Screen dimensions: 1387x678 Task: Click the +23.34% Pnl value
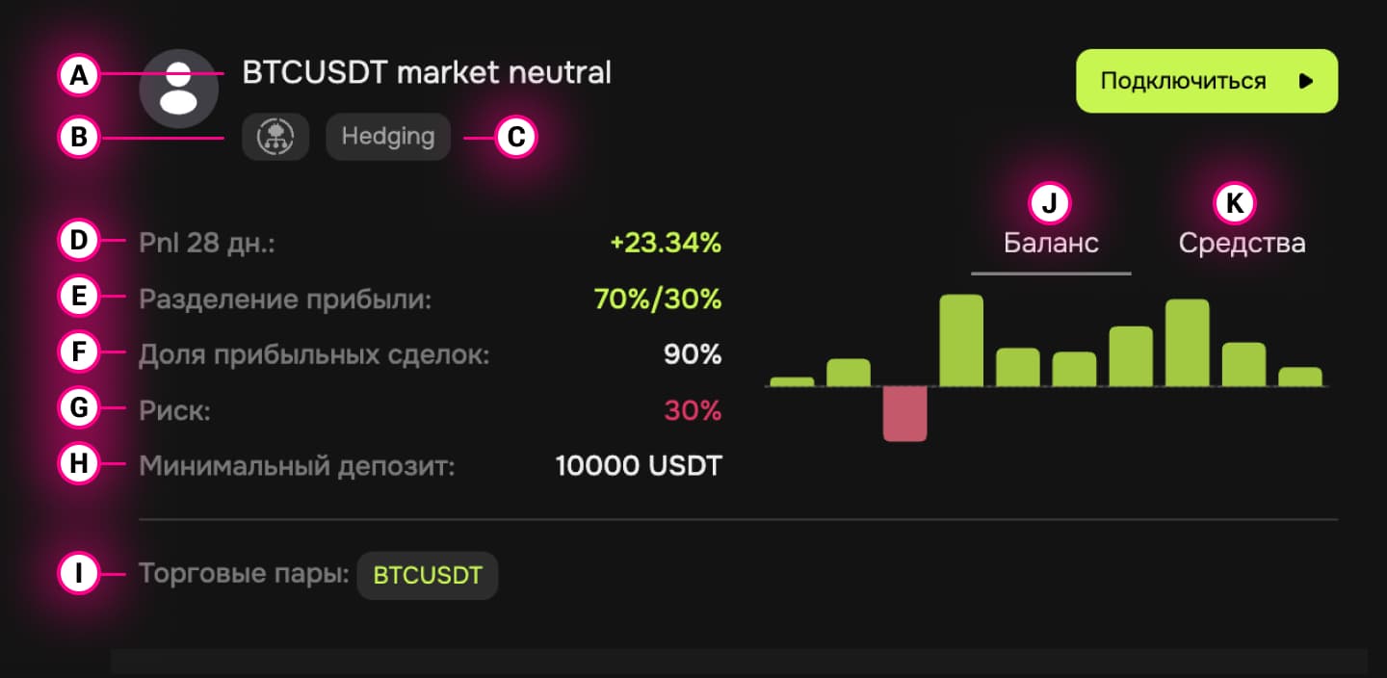(666, 244)
